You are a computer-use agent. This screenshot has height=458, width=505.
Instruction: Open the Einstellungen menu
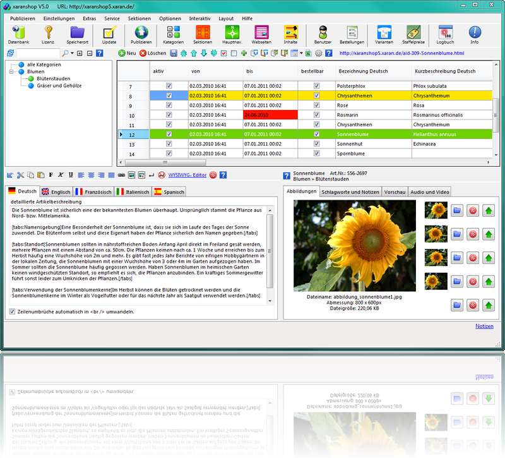tap(59, 19)
